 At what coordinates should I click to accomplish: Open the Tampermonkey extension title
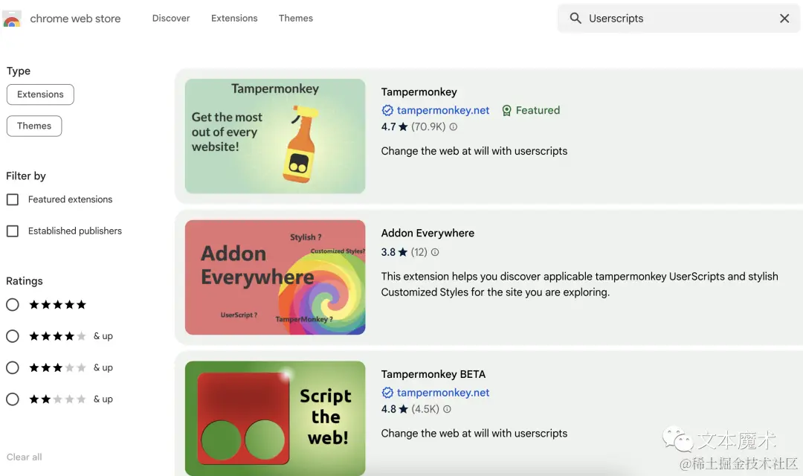(419, 91)
